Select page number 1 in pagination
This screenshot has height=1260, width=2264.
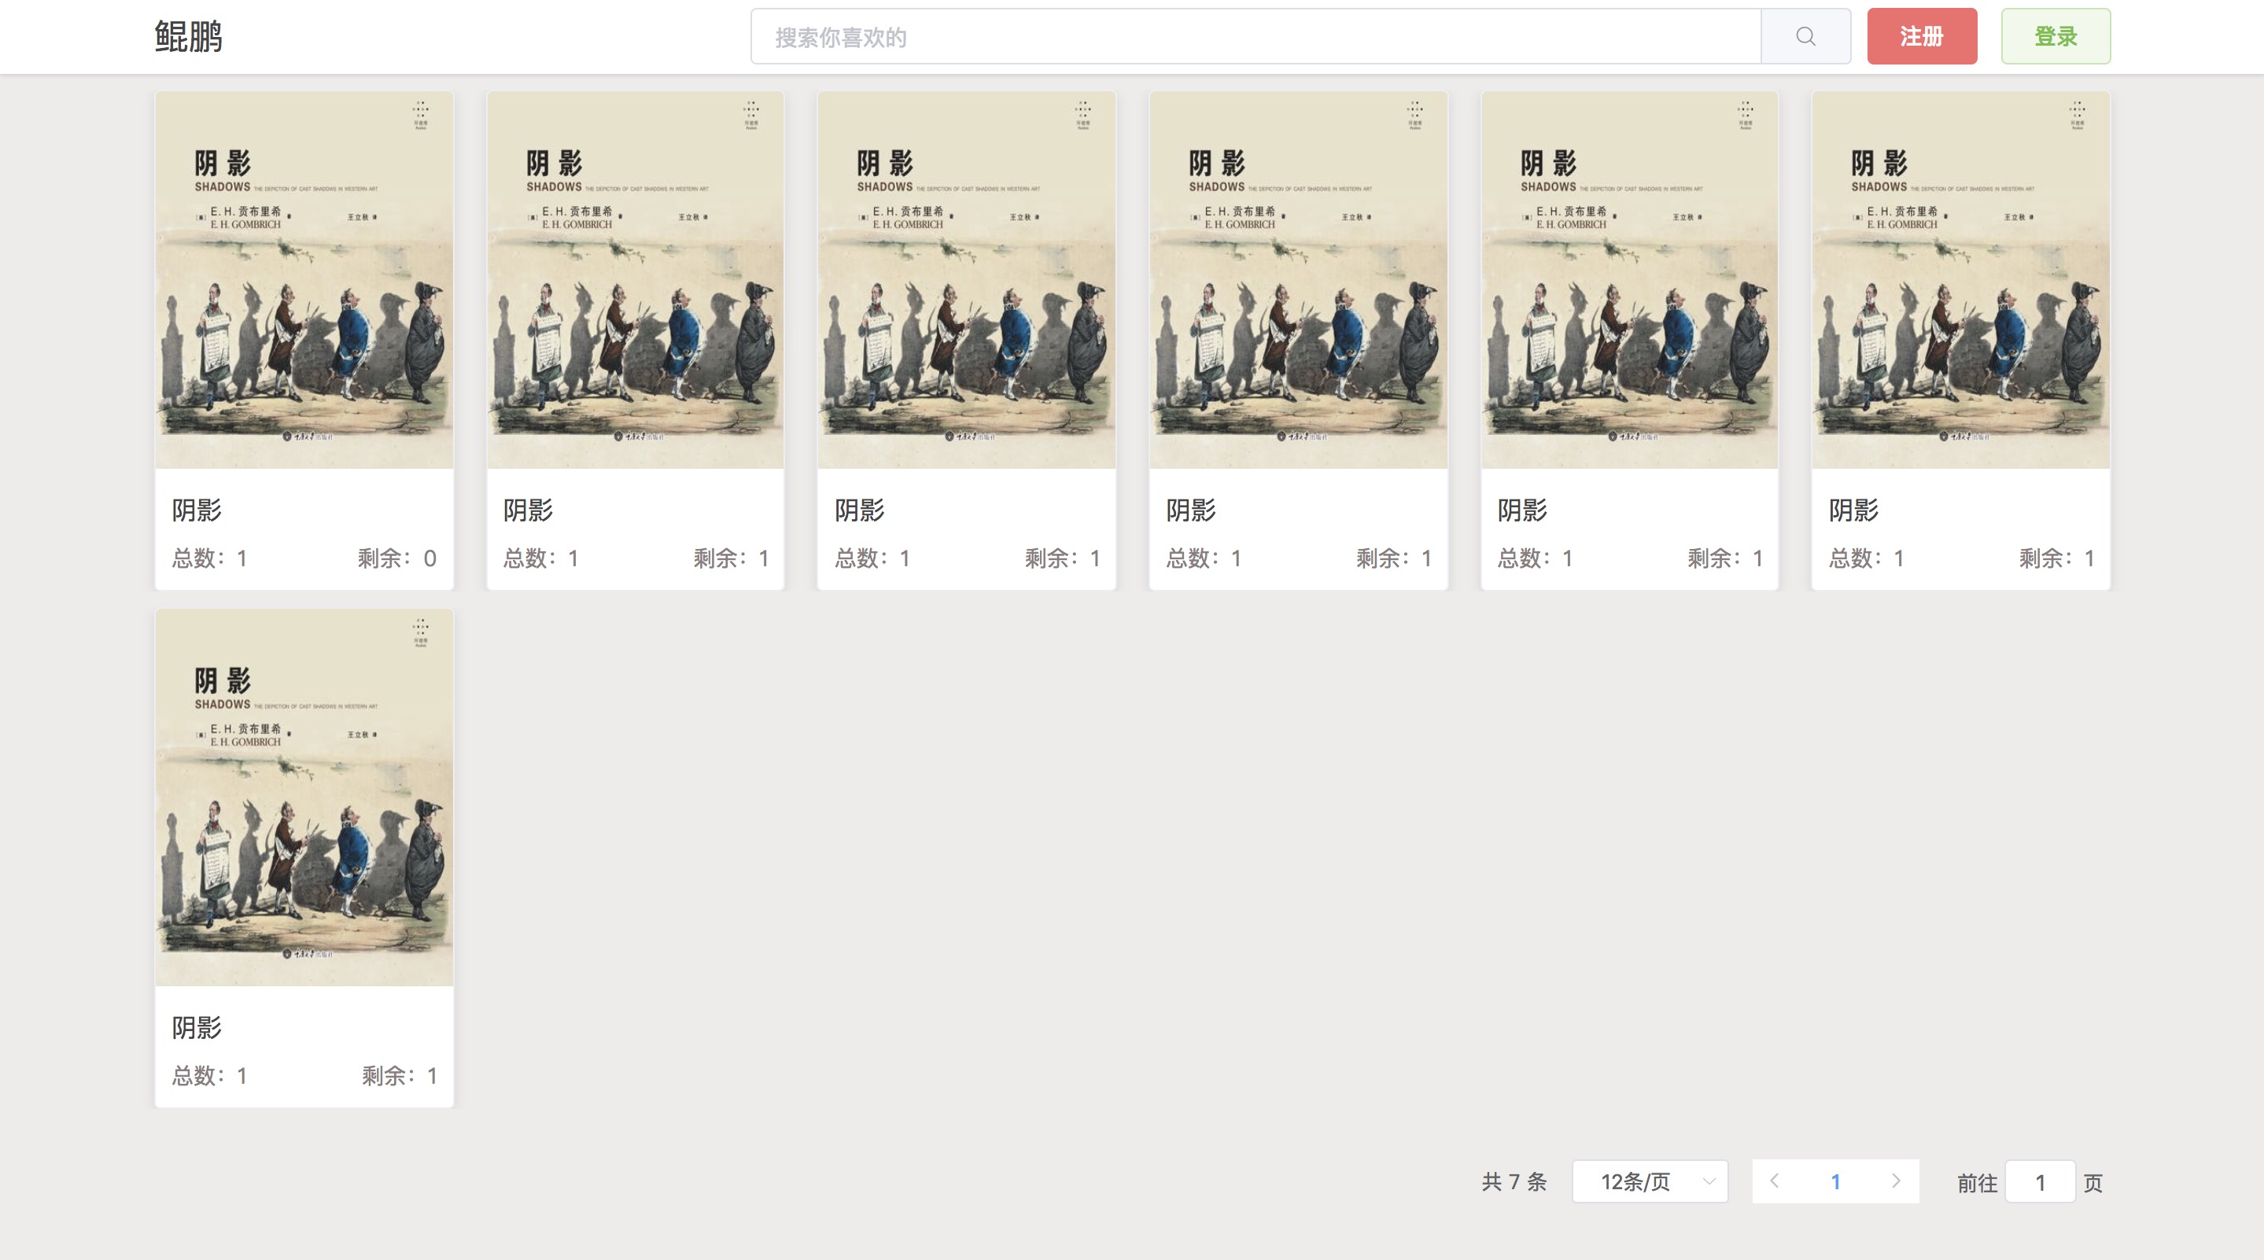(1835, 1182)
